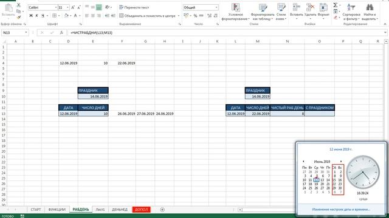Open the font color dropdown arrow
This screenshot has height=218, width=389.
80,16
